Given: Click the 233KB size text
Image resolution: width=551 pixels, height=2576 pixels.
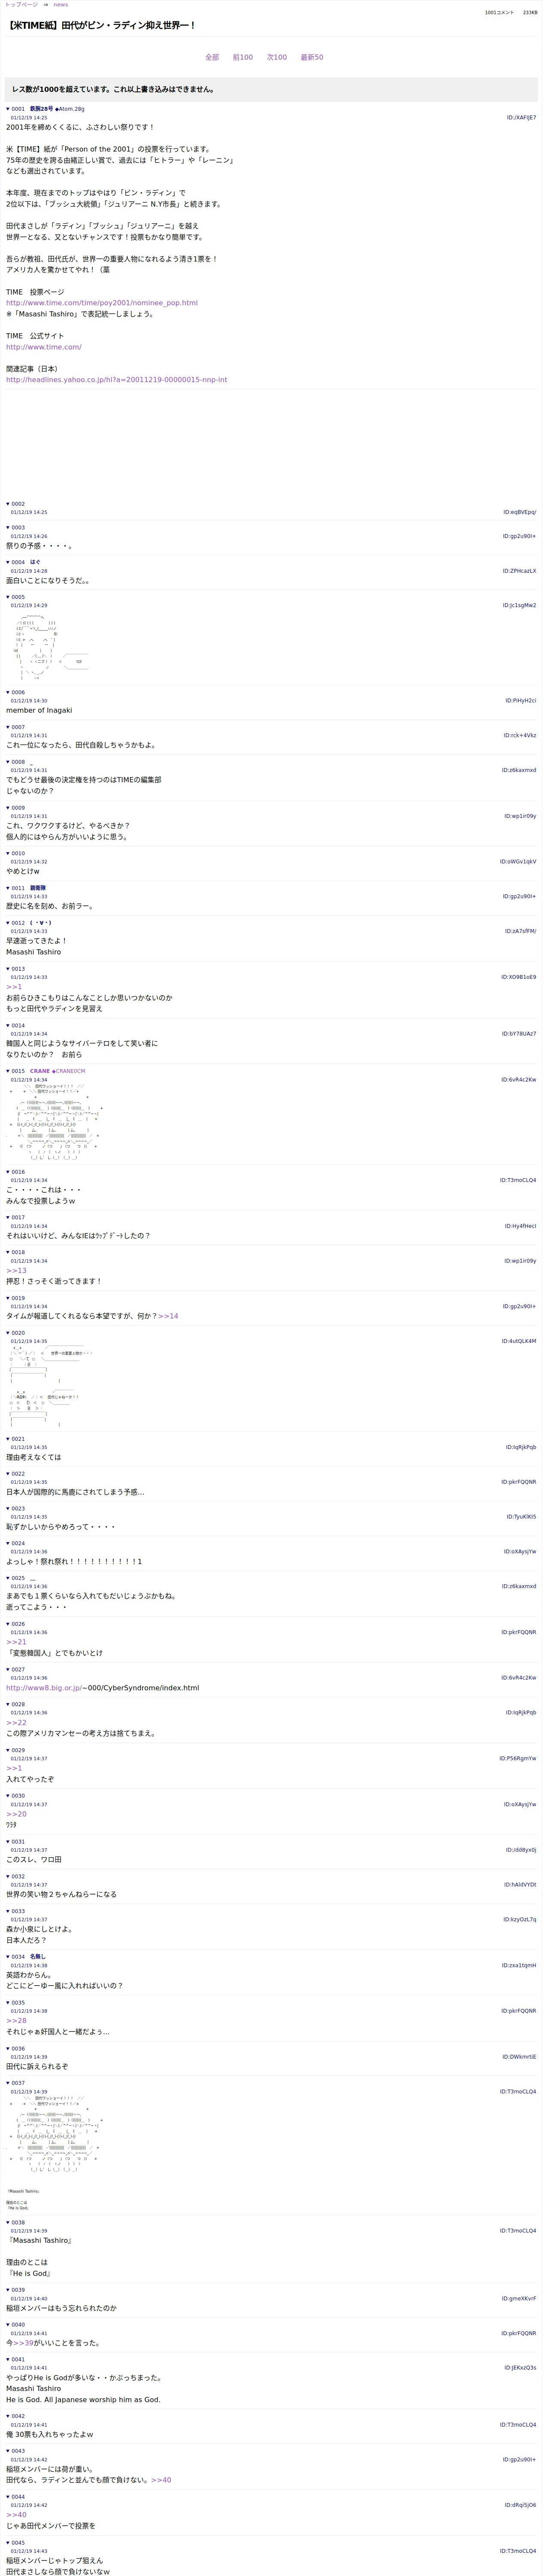Looking at the screenshot, I should coord(530,13).
